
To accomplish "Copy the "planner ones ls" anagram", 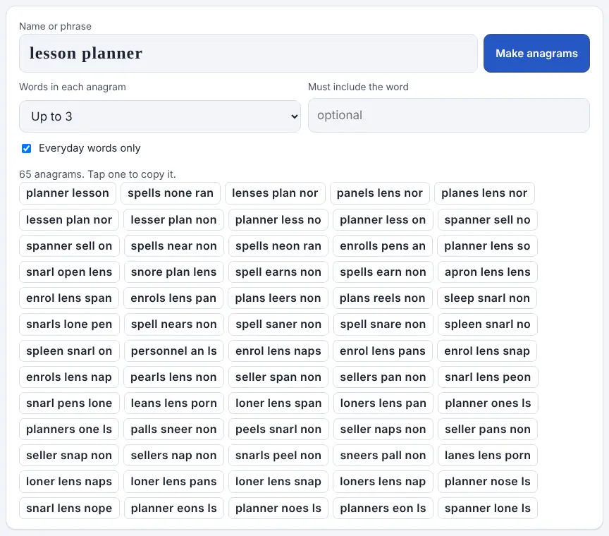I will (488, 403).
